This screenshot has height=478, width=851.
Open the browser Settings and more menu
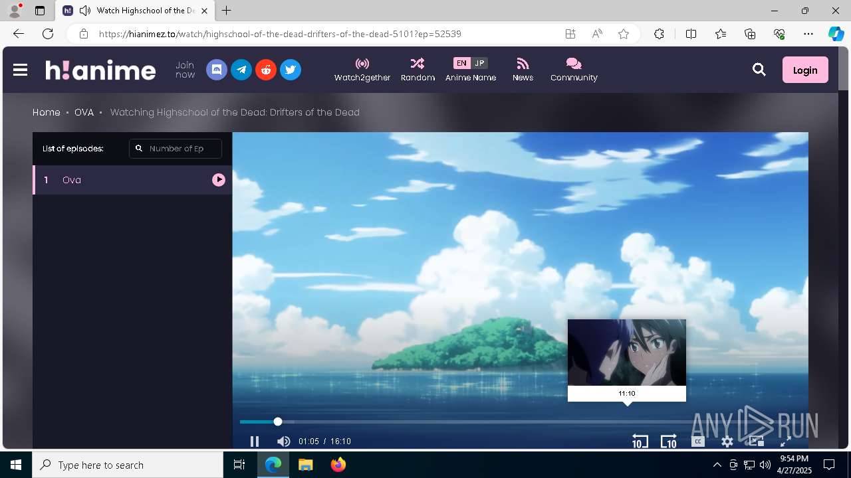808,34
